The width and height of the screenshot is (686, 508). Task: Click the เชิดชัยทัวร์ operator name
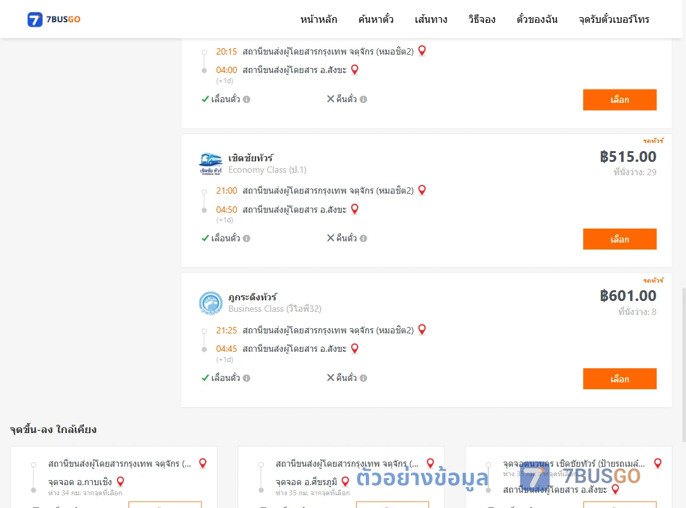click(251, 157)
